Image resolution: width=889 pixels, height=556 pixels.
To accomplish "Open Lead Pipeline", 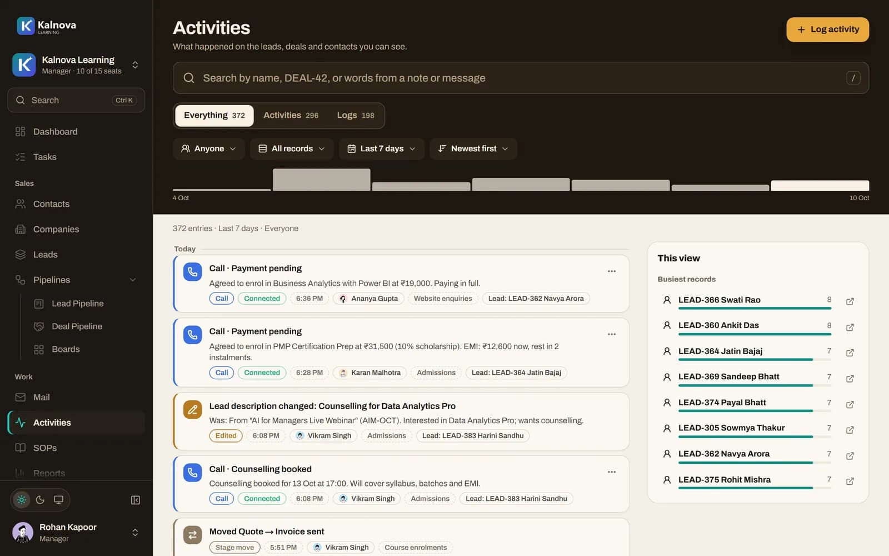I will (x=86, y=304).
